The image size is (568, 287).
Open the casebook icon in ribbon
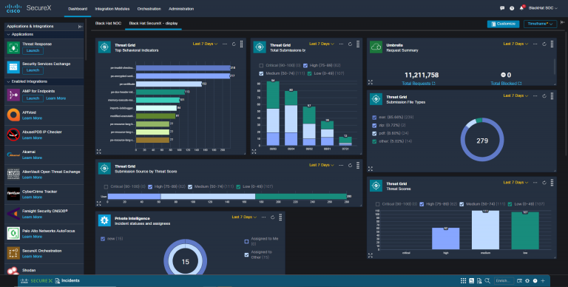[x=471, y=281]
